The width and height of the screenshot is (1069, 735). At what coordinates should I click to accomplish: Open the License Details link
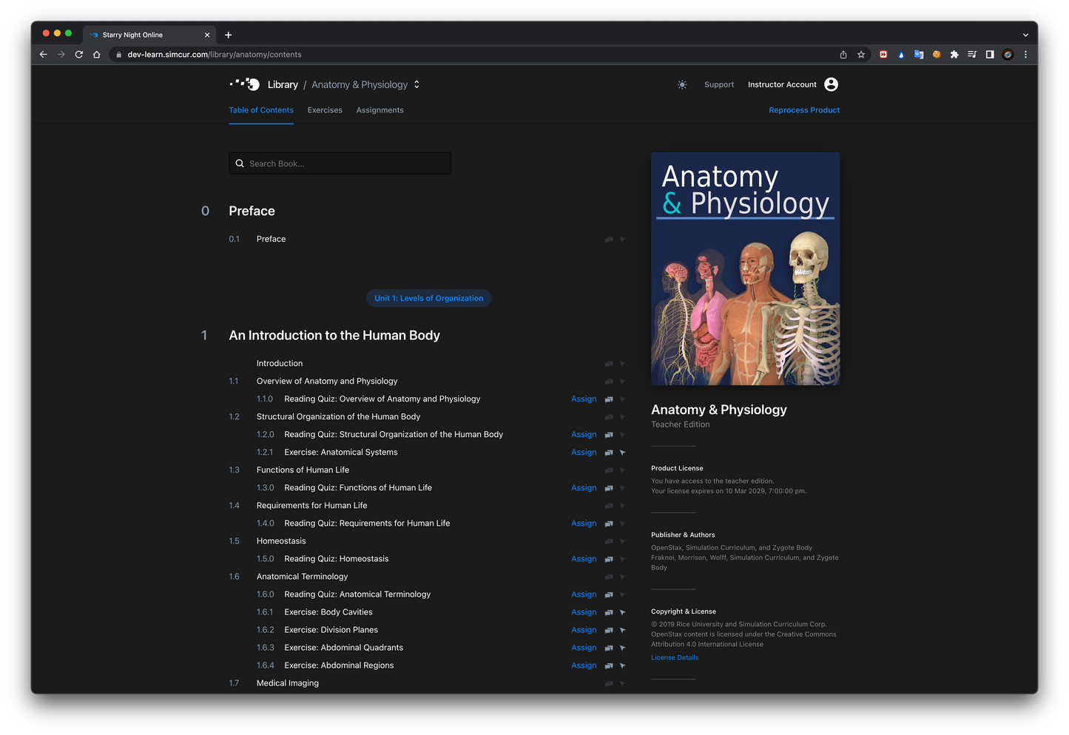coord(674,657)
